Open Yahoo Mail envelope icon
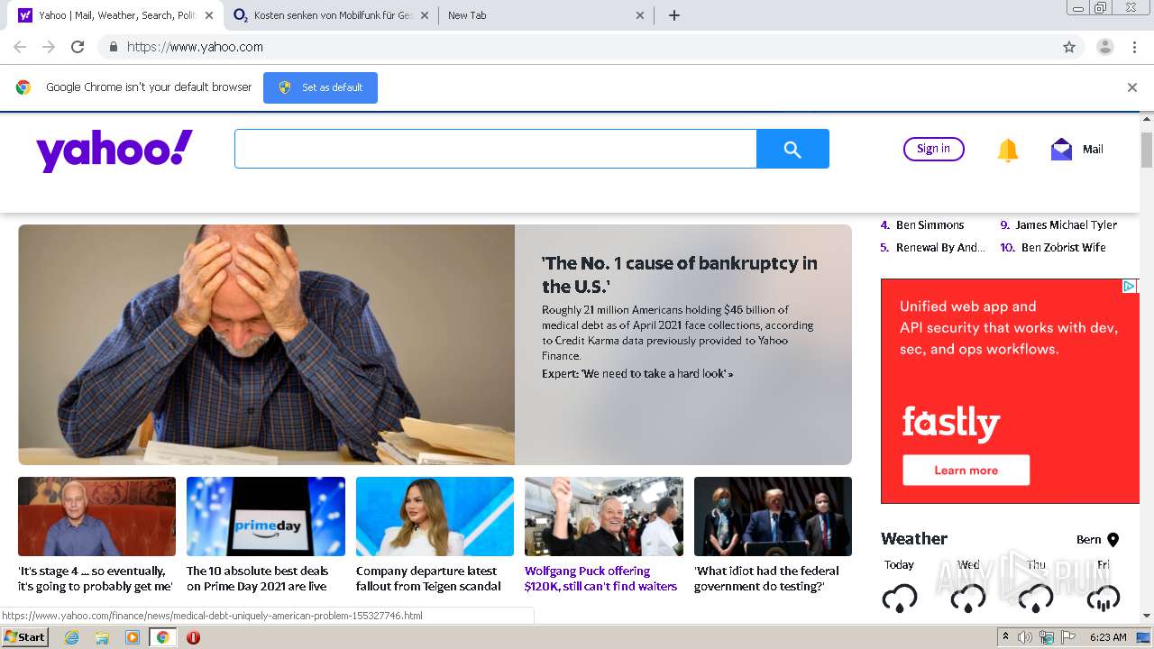Image resolution: width=1154 pixels, height=649 pixels. 1061,150
